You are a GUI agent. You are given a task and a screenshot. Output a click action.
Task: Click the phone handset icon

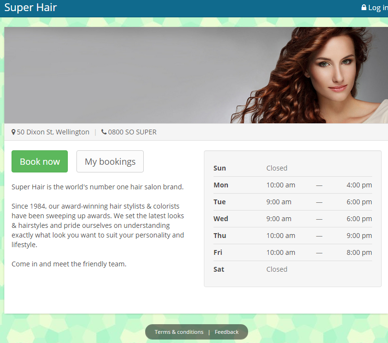point(104,132)
